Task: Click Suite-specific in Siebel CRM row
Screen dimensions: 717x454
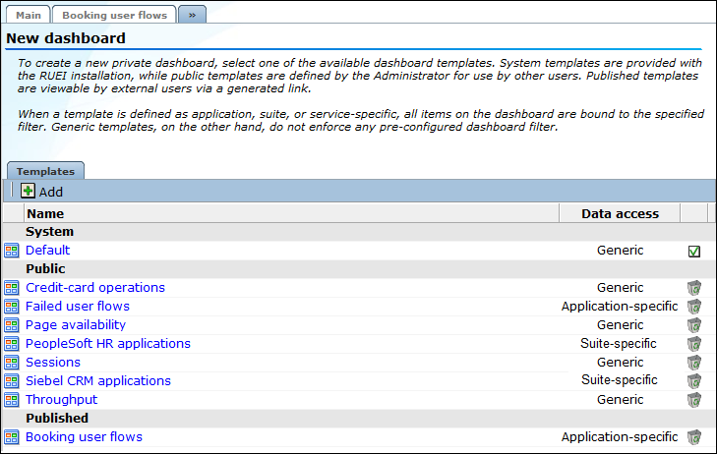Action: (620, 380)
